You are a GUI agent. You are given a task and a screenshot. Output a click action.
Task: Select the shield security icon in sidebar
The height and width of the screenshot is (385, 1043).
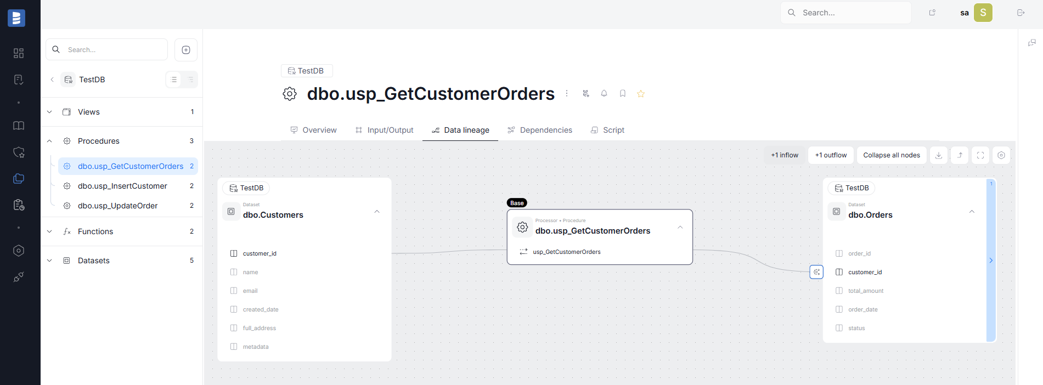pyautogui.click(x=19, y=152)
